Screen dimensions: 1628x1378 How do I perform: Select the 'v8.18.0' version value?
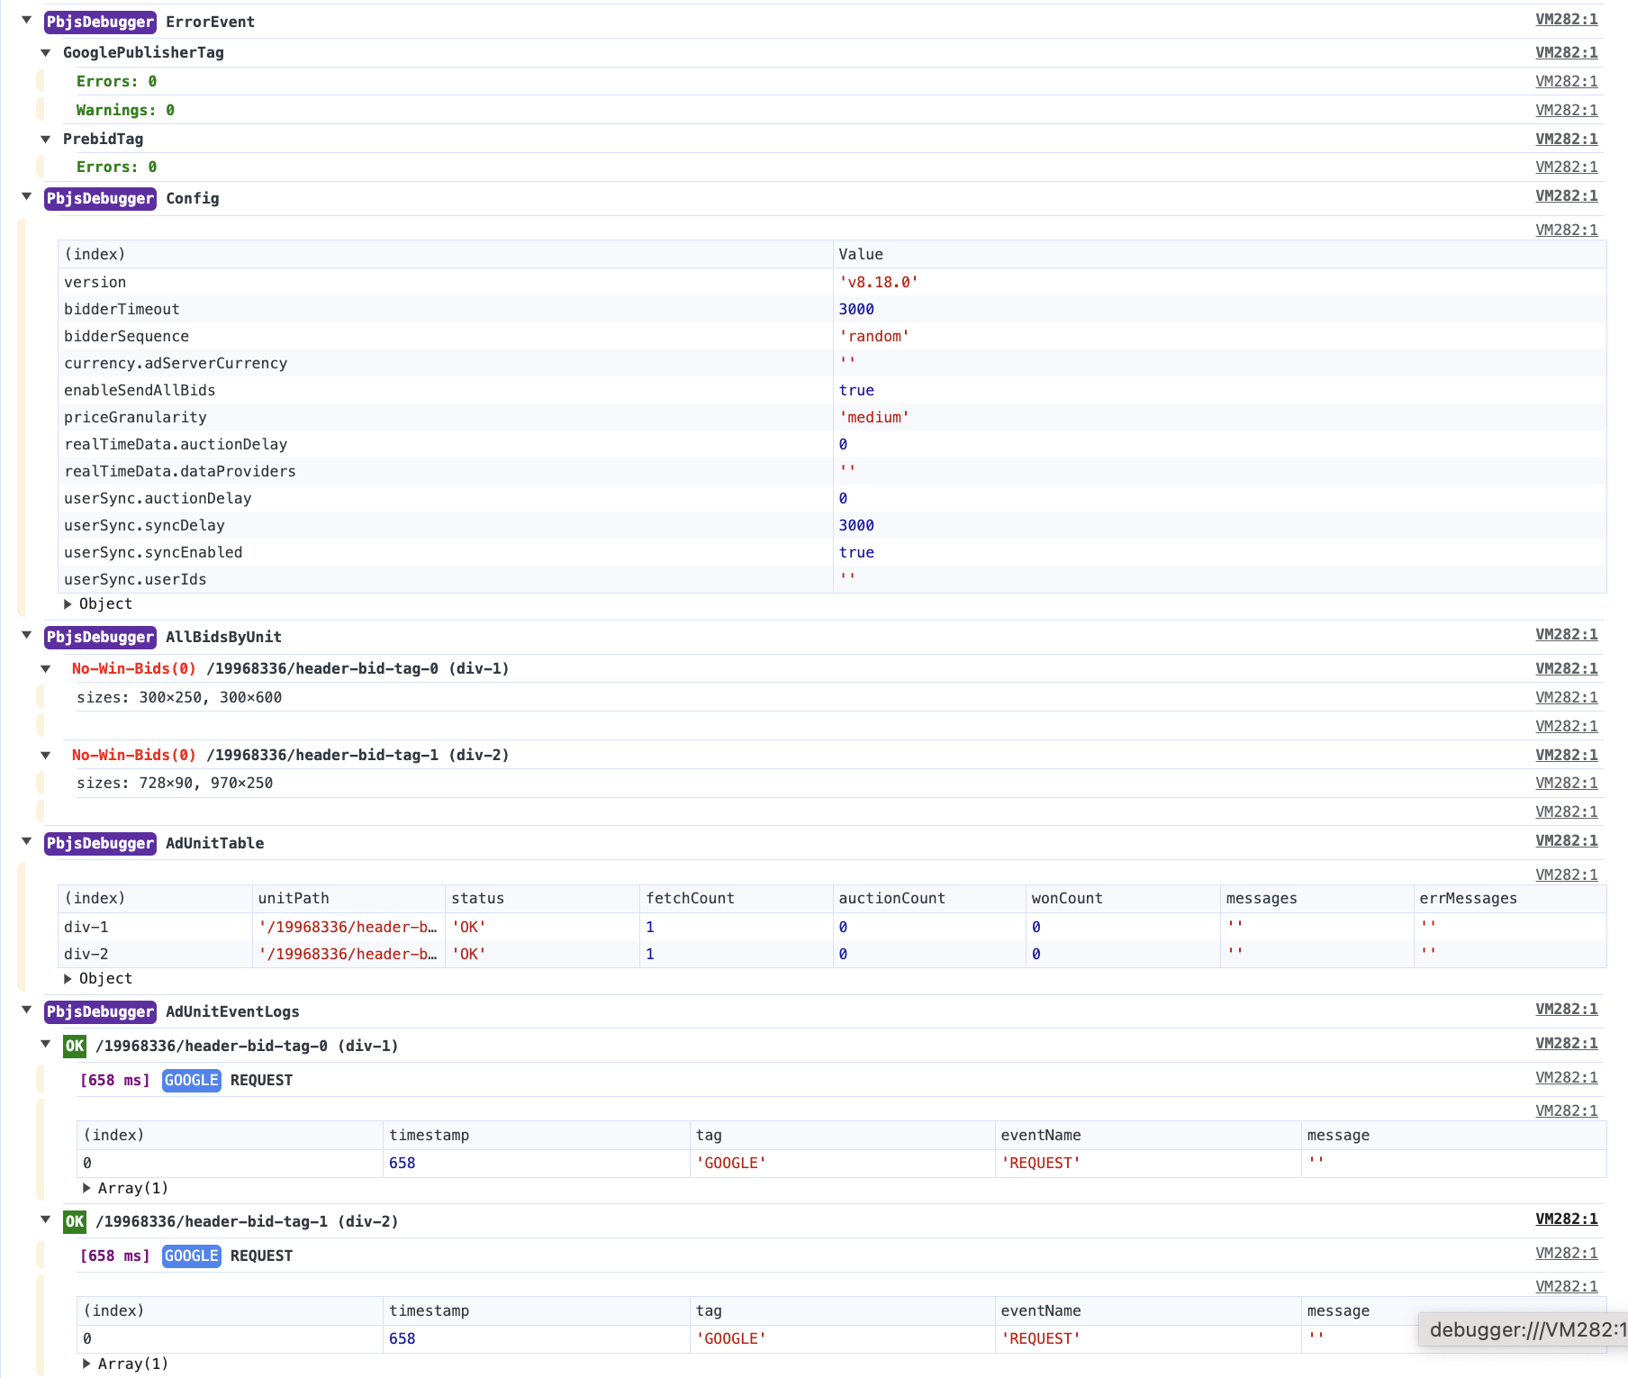click(879, 282)
